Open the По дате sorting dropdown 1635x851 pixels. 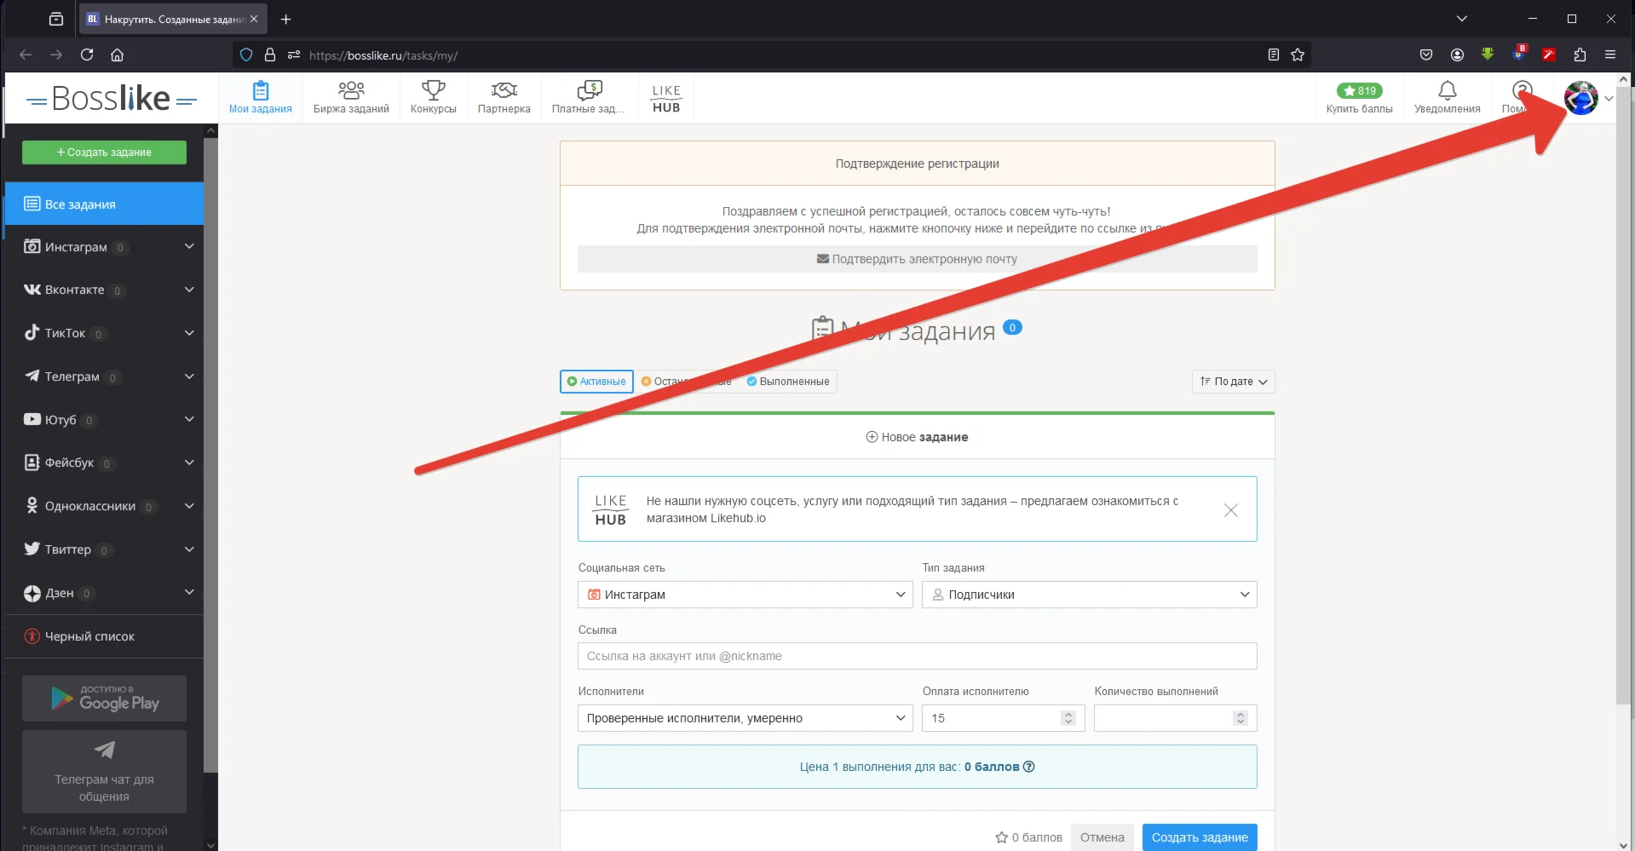(1233, 382)
